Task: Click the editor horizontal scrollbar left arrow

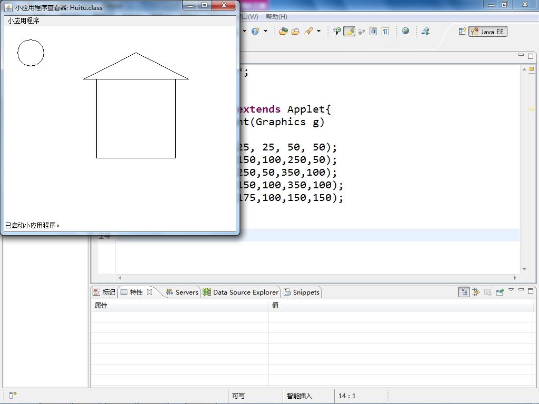Action: tap(120, 278)
